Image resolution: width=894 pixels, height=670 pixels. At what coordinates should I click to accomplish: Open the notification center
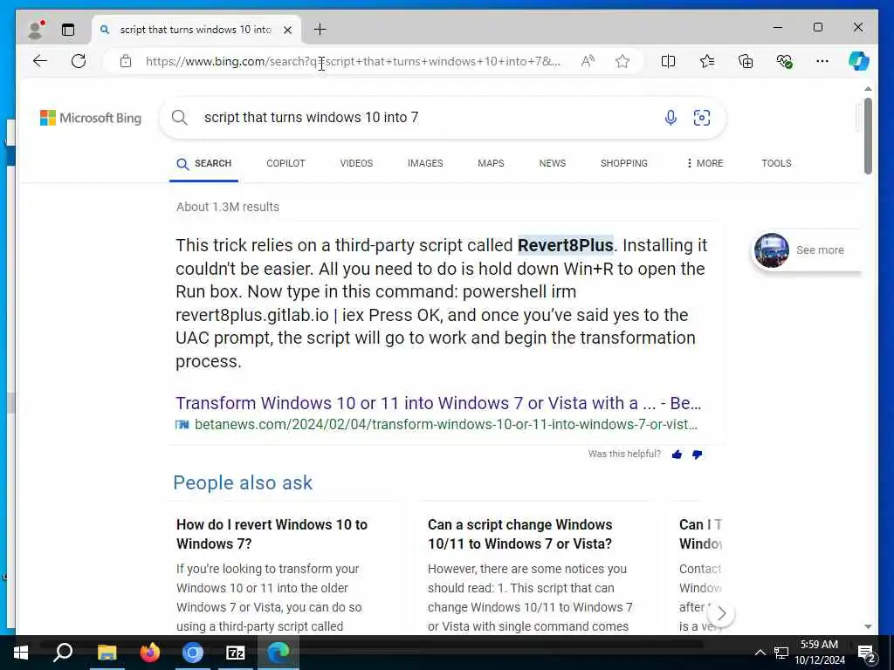[x=866, y=653]
